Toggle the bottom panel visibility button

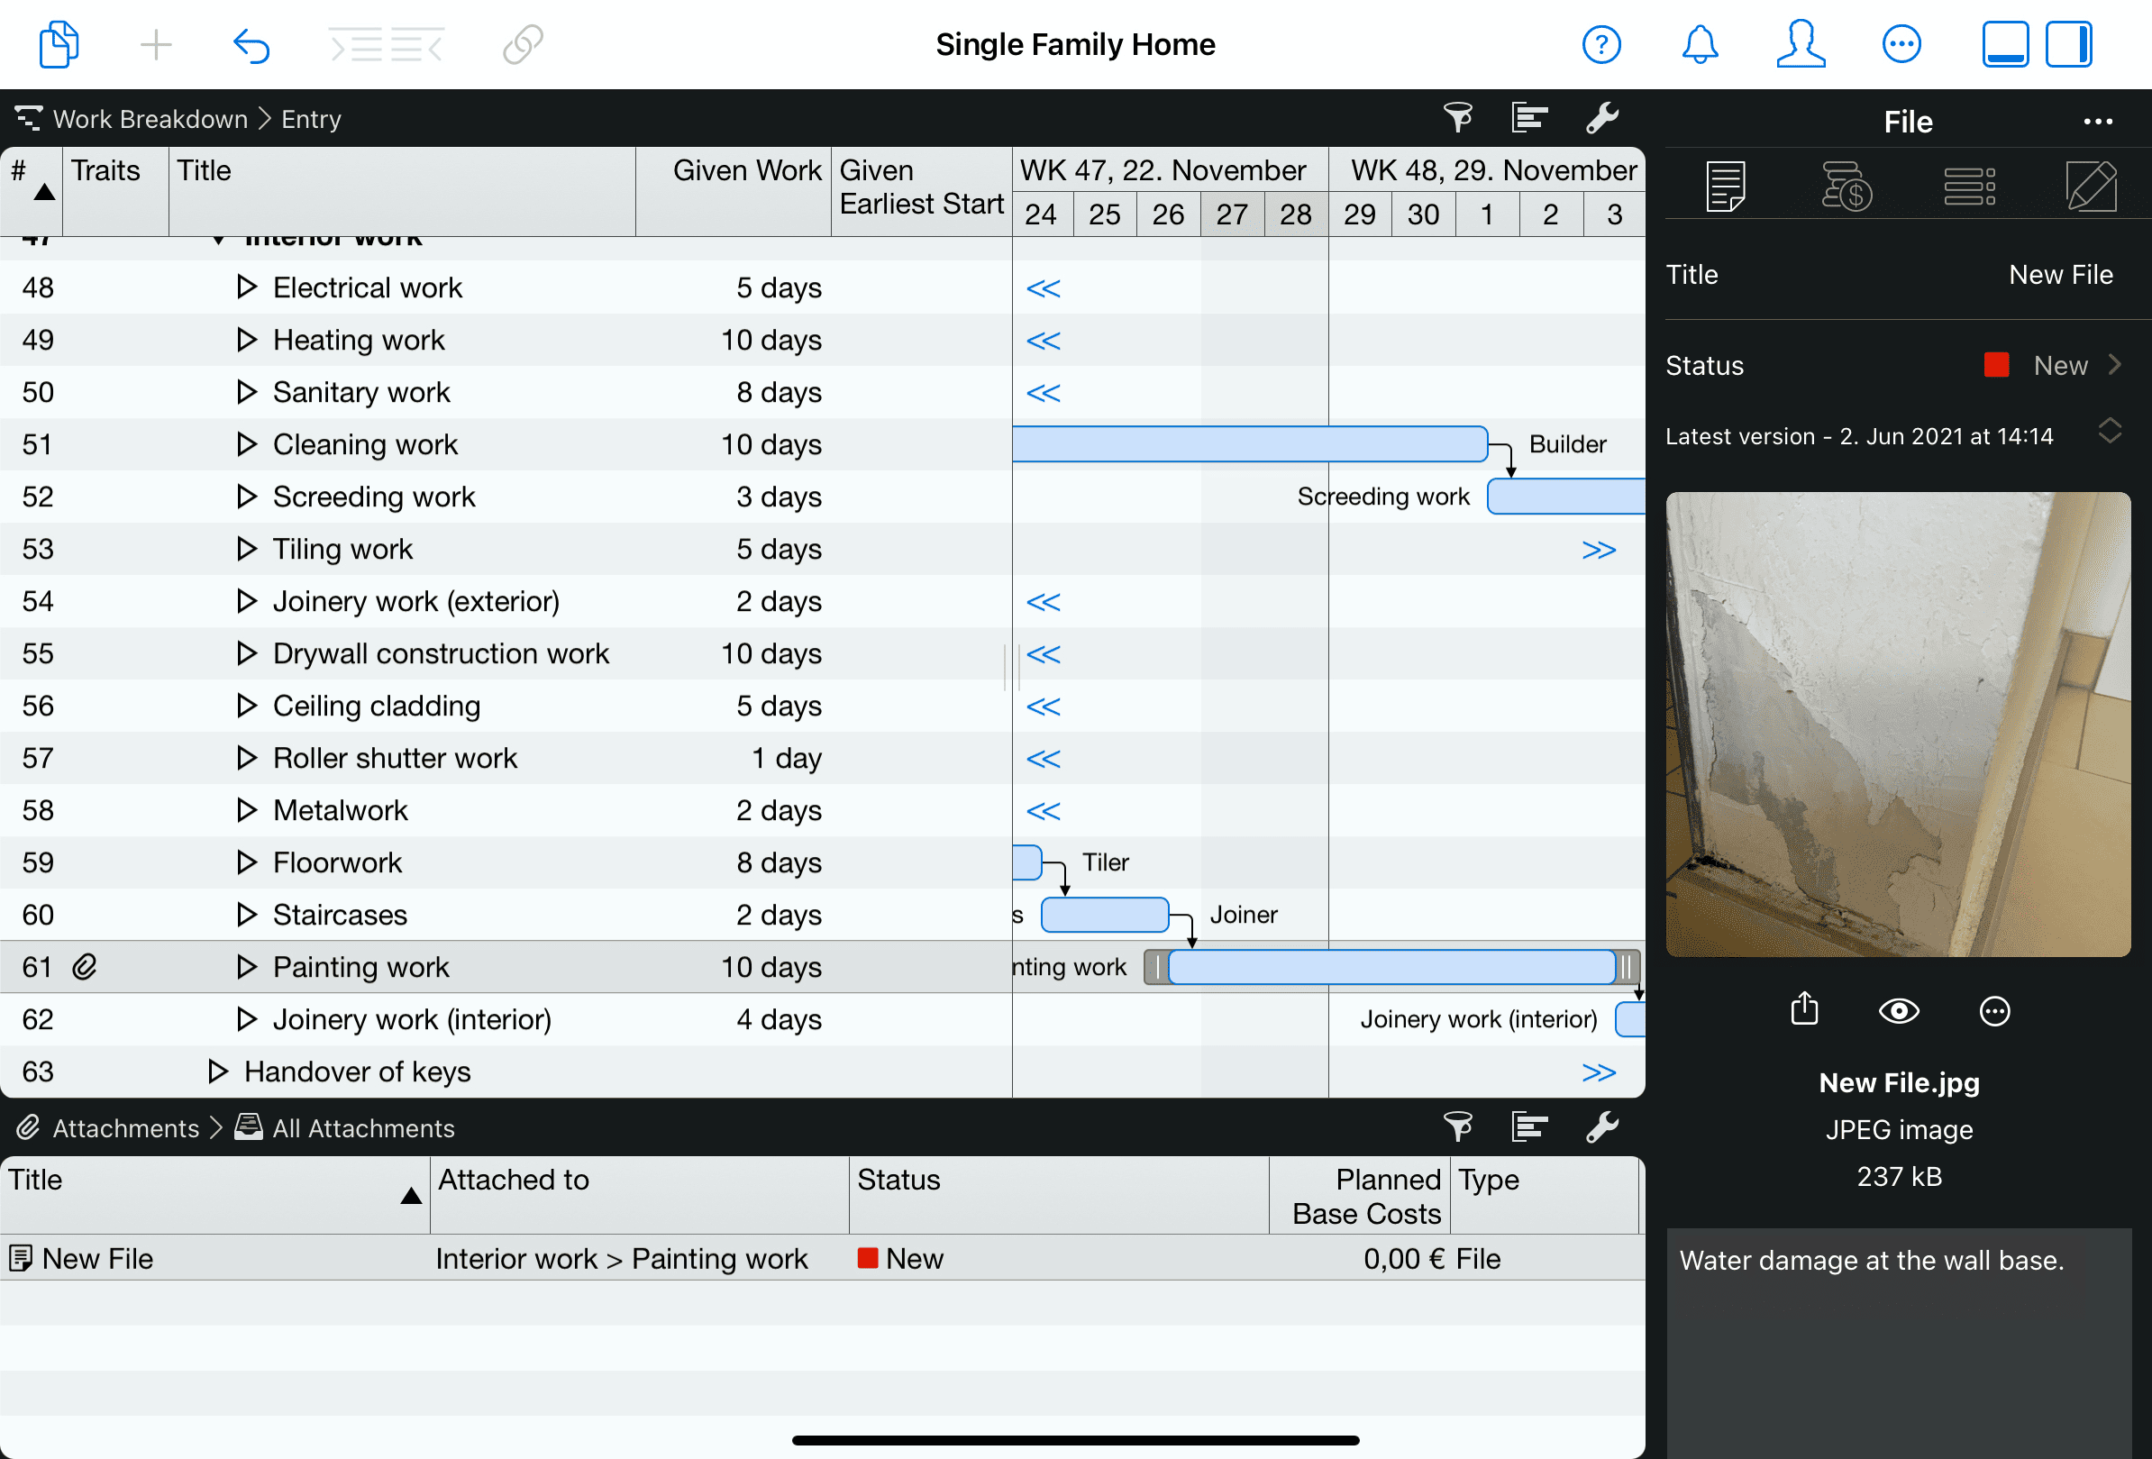[x=2005, y=43]
